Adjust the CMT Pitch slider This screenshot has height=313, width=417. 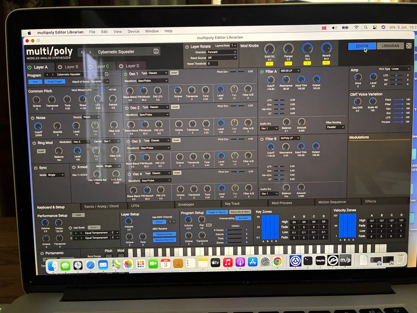[x=399, y=100]
